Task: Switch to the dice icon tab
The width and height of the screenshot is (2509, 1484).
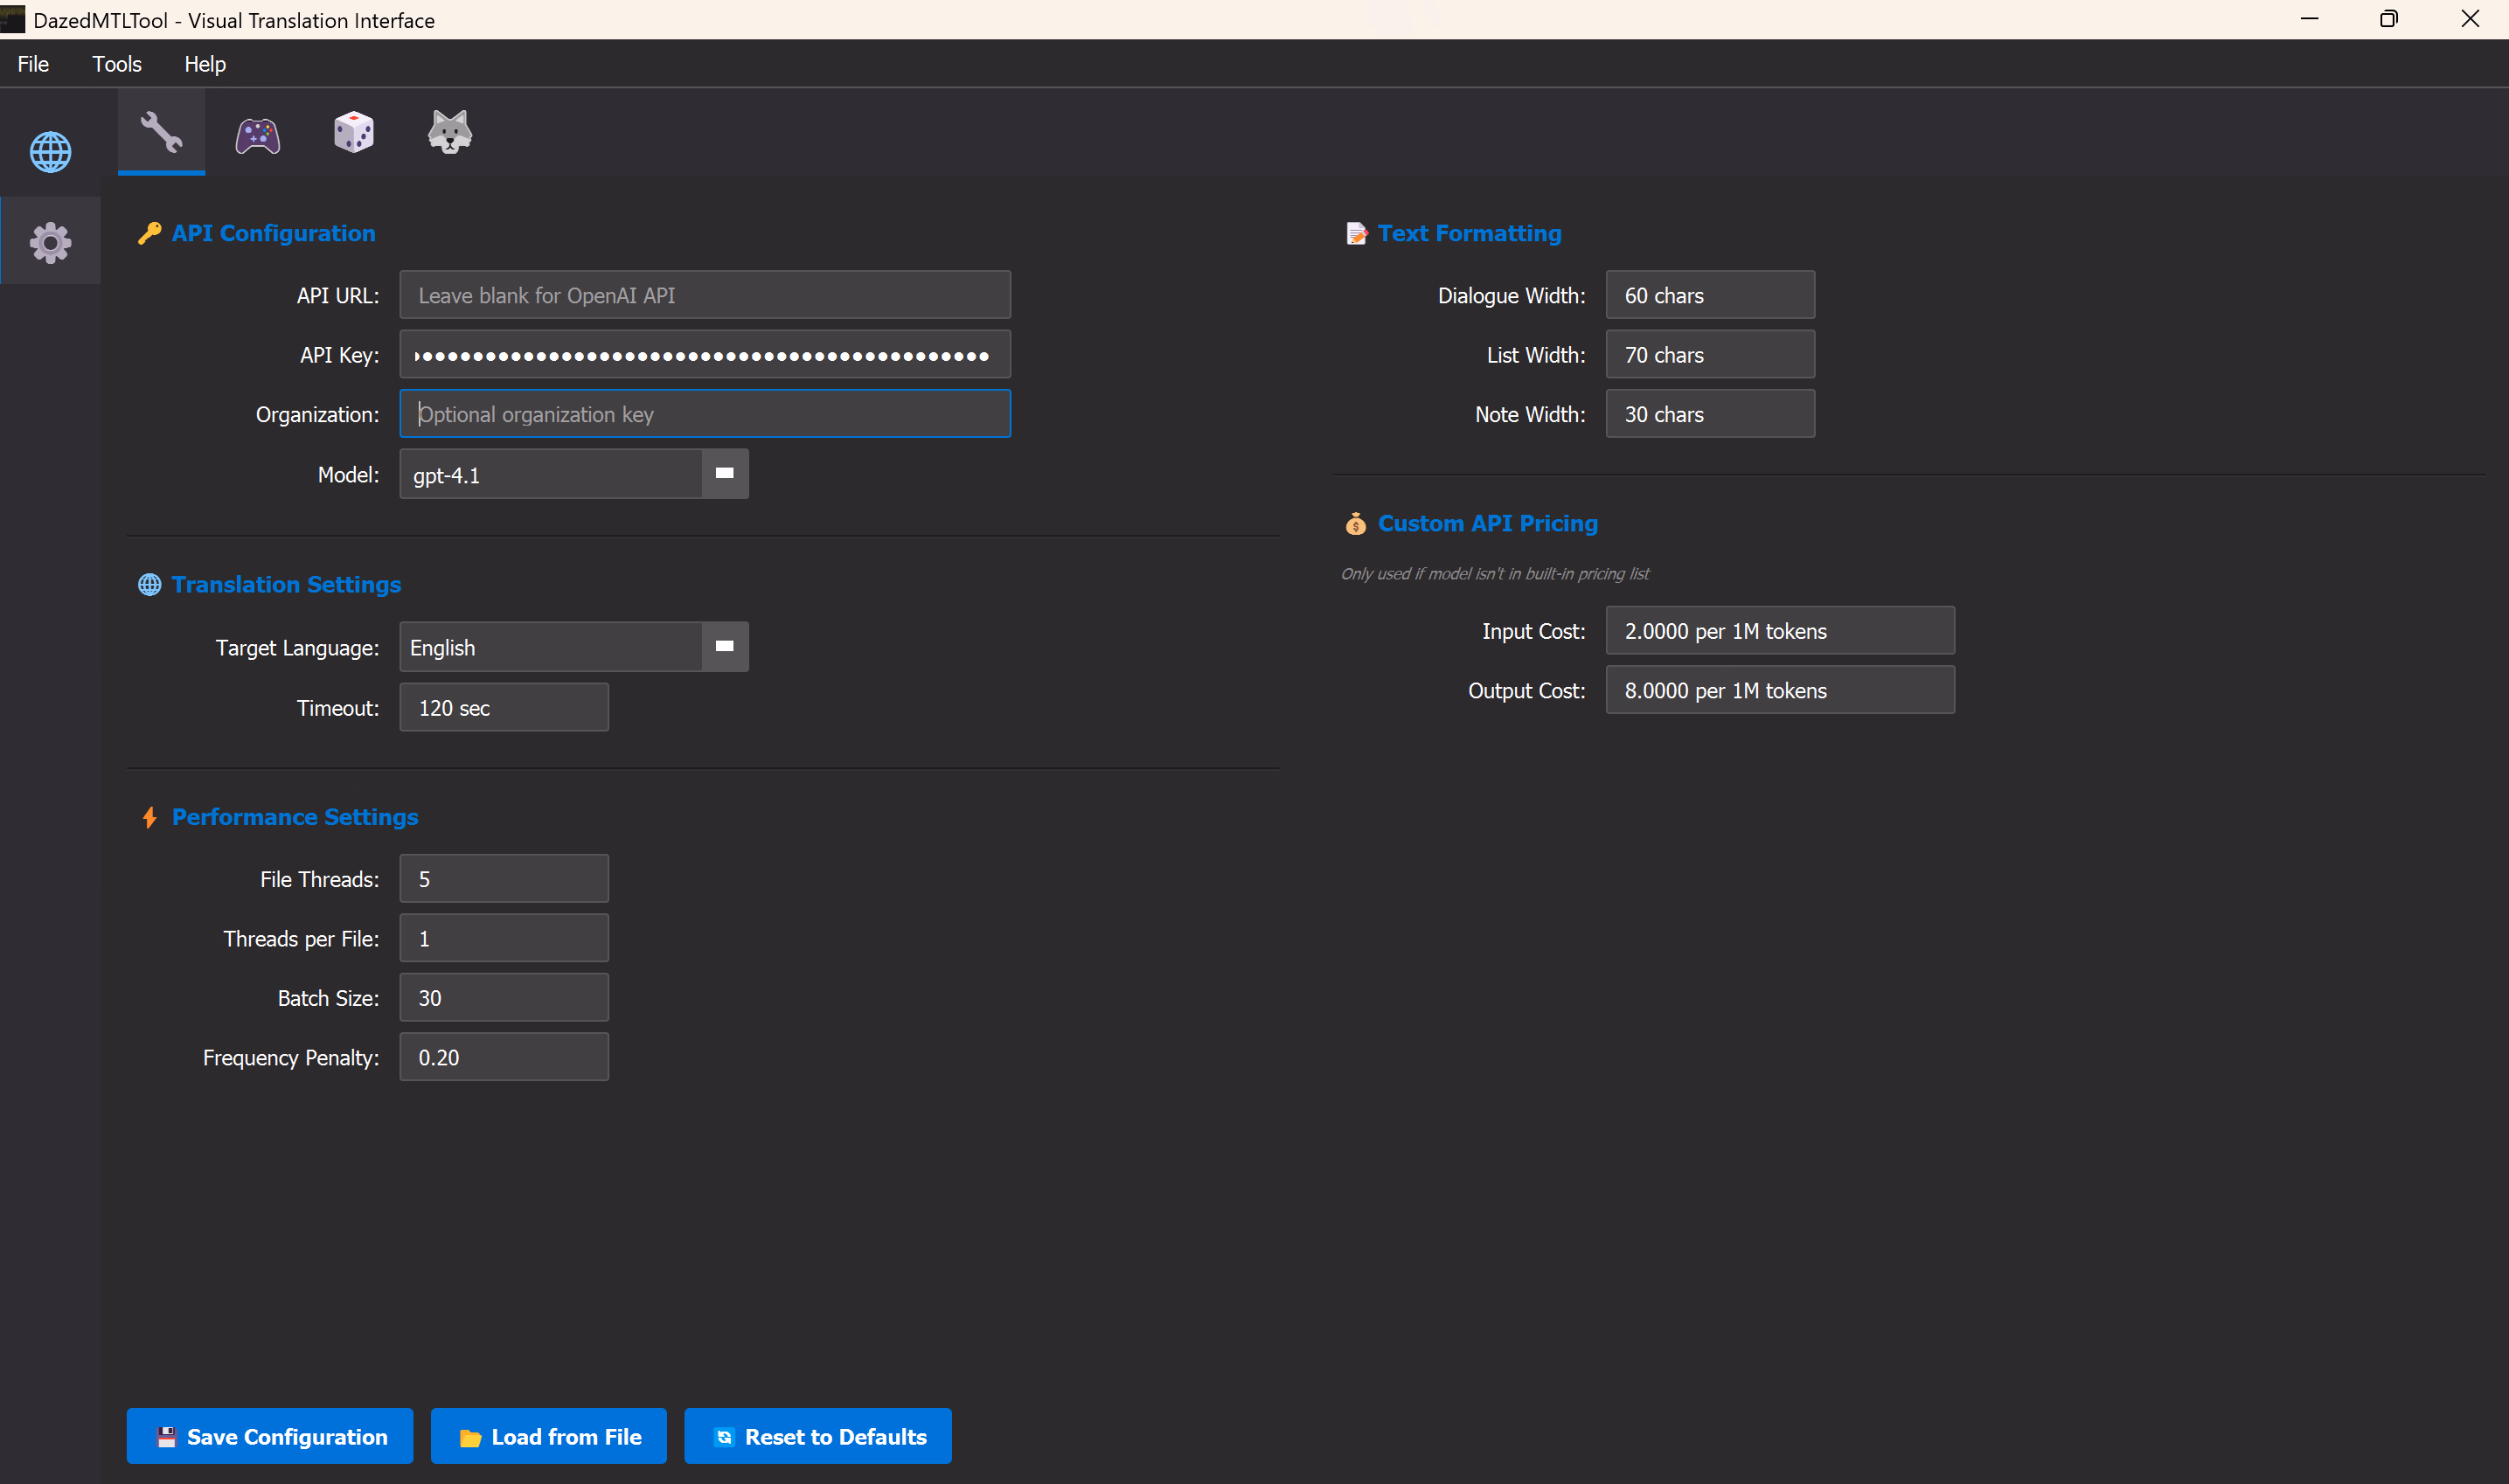Action: point(353,132)
